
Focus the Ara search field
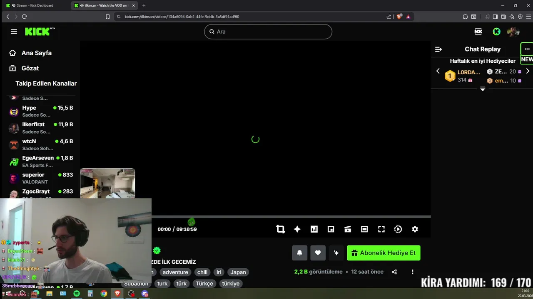(268, 32)
